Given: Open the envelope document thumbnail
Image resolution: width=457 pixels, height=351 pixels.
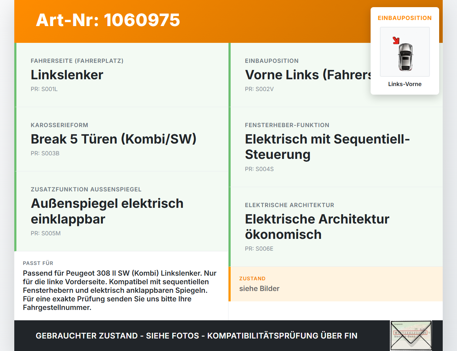Looking at the screenshot, I should coord(411,336).
